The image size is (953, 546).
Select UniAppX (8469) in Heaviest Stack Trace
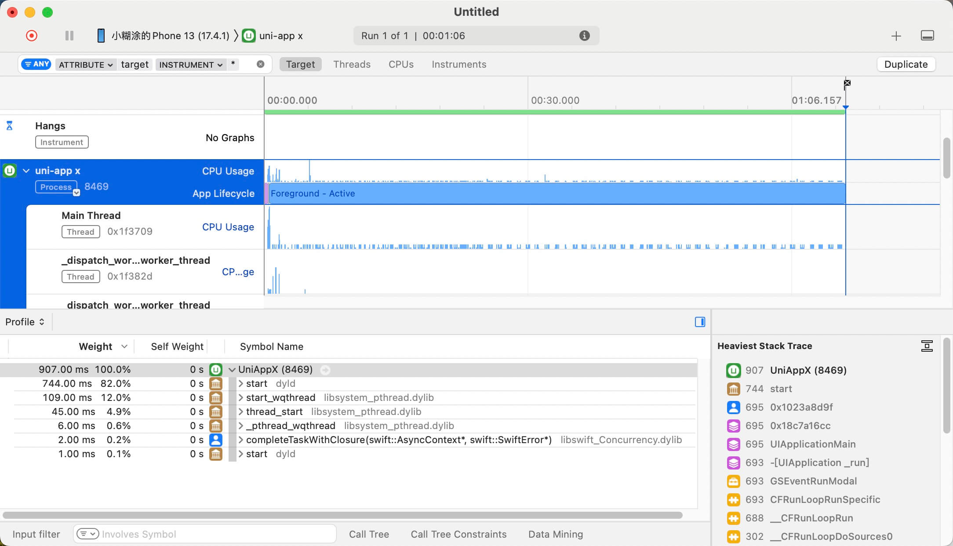click(x=808, y=370)
